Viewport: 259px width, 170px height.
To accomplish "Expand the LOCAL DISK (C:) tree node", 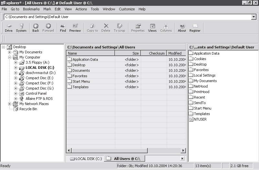I will tap(16, 68).
